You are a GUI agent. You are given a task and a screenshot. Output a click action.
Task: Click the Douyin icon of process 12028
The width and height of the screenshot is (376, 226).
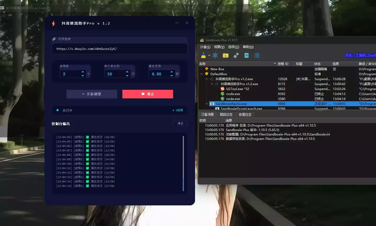[212, 79]
